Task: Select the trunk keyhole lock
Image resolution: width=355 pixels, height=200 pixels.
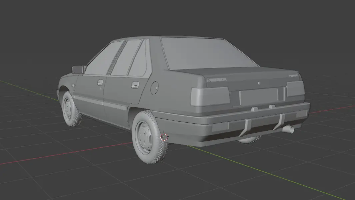Action: pos(259,83)
